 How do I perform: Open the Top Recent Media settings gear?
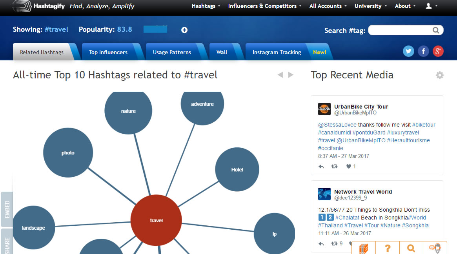440,75
